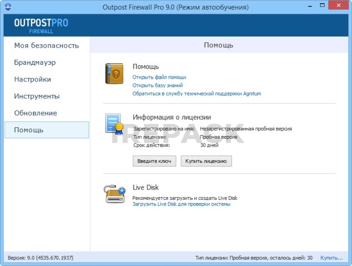Screen dimensions: 352x266
Task: Click the Загрузить Live Disk link
Action: coord(181,204)
